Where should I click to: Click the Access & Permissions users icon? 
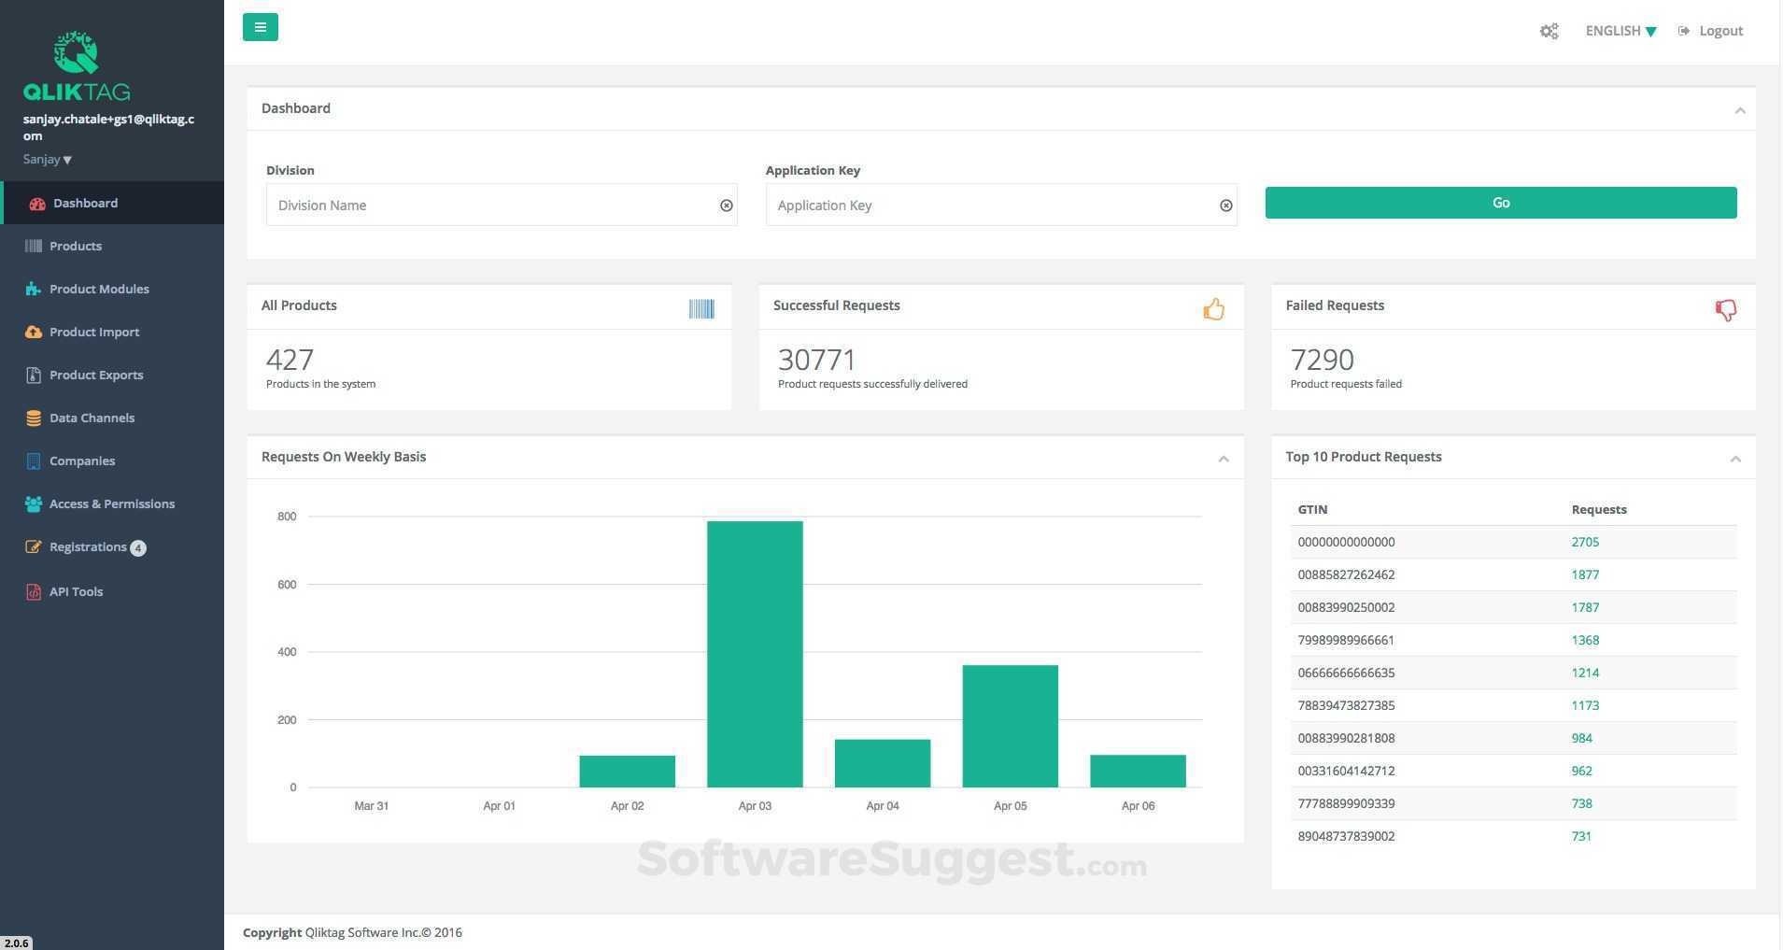click(x=33, y=503)
